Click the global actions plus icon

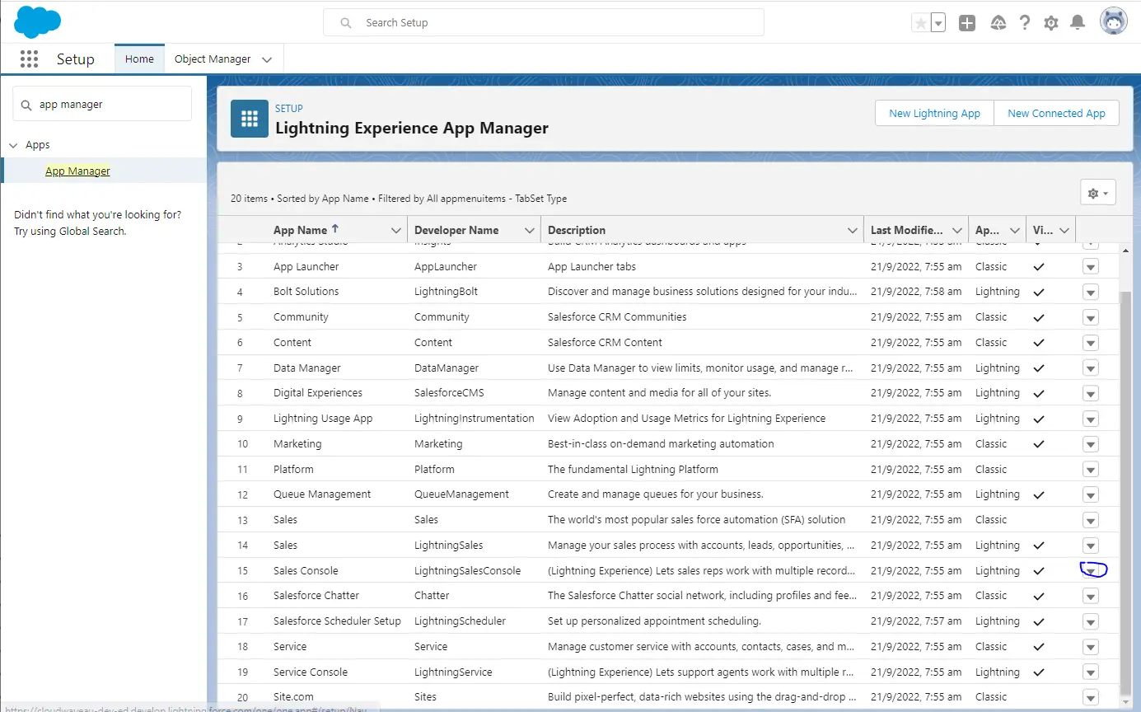coord(967,23)
